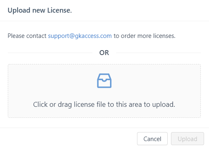Image resolution: width=209 pixels, height=148 pixels.
Task: Click the OR divider label
Action: 104,53
